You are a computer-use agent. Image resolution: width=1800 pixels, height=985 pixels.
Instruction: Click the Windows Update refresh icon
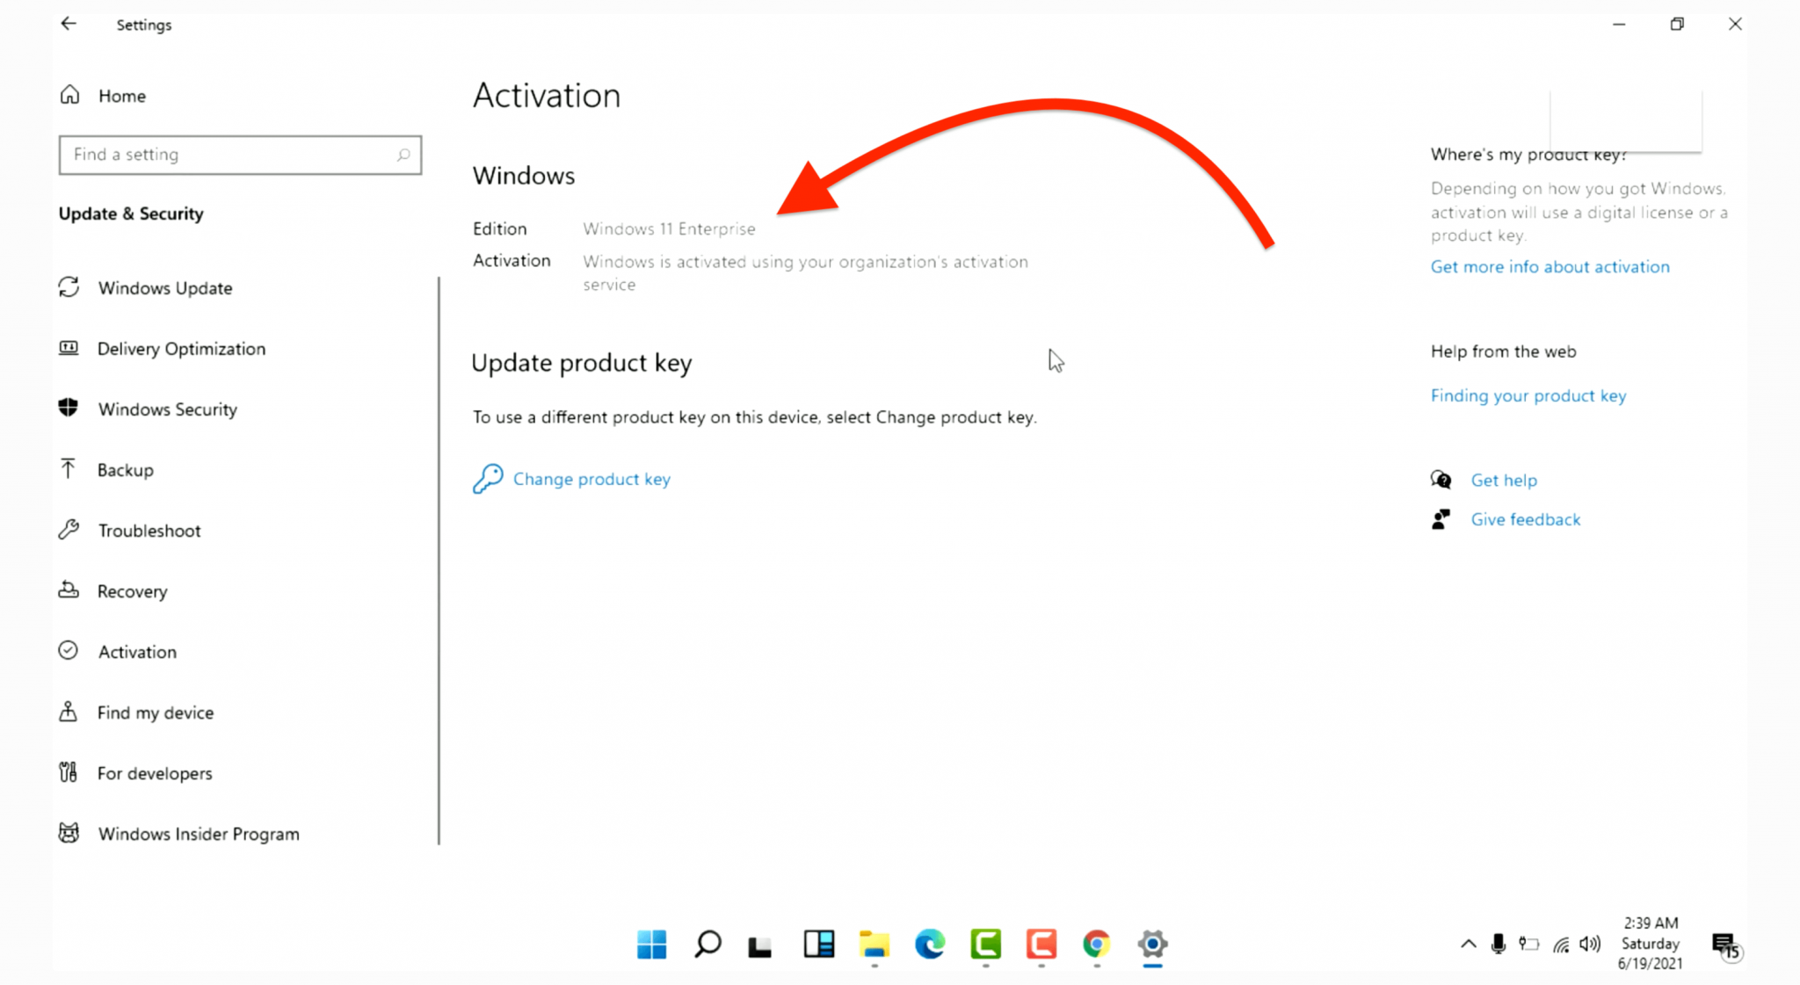click(x=69, y=286)
